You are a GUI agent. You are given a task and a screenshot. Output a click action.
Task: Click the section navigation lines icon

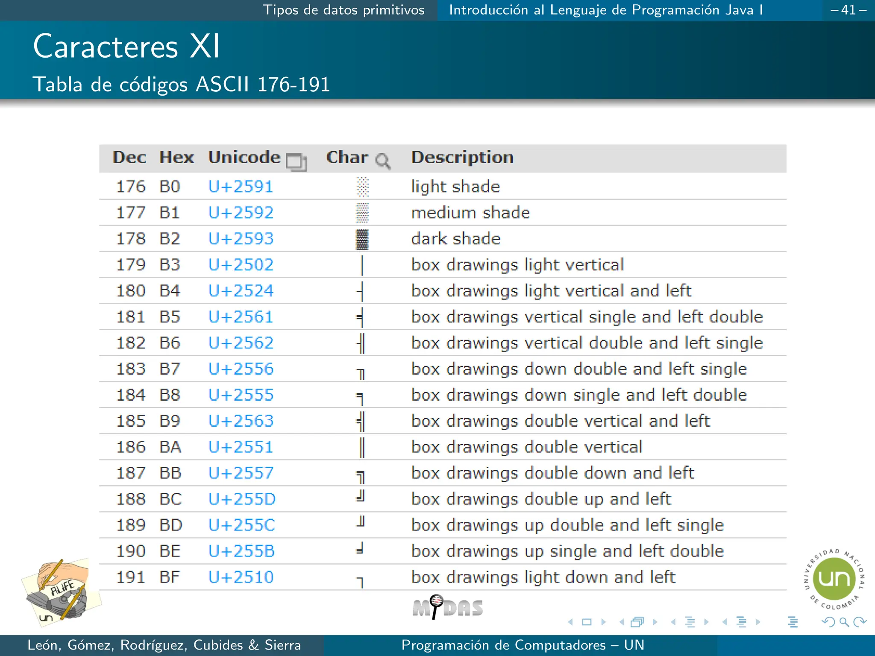point(741,622)
